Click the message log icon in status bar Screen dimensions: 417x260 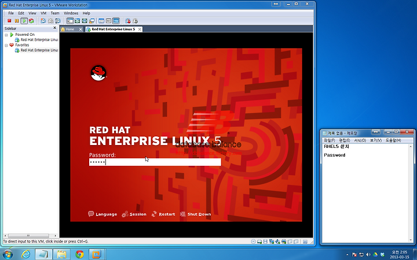tap(305, 242)
